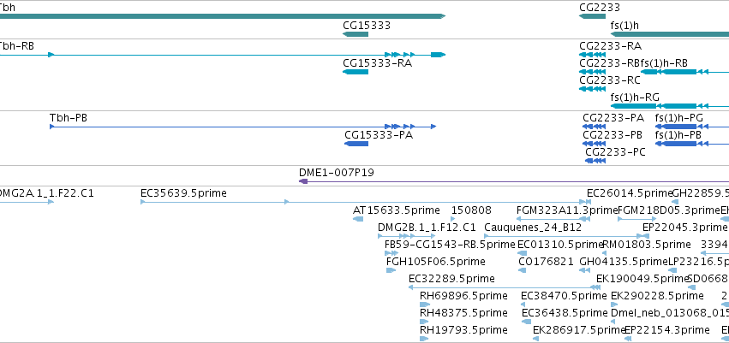
Task: Click the Tbh-PB protein label
Action: tap(69, 118)
